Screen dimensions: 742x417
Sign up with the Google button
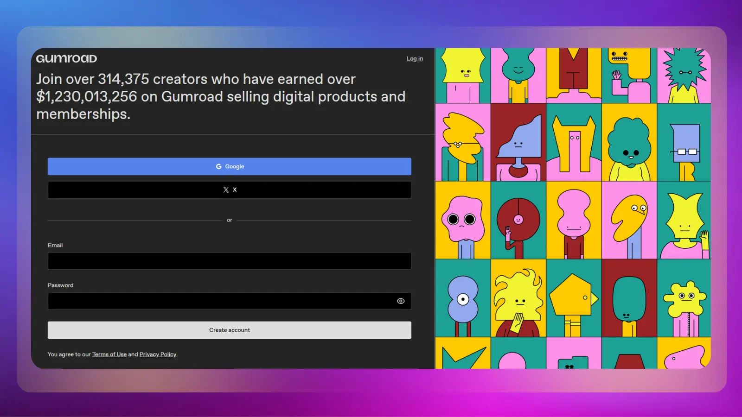coord(230,166)
